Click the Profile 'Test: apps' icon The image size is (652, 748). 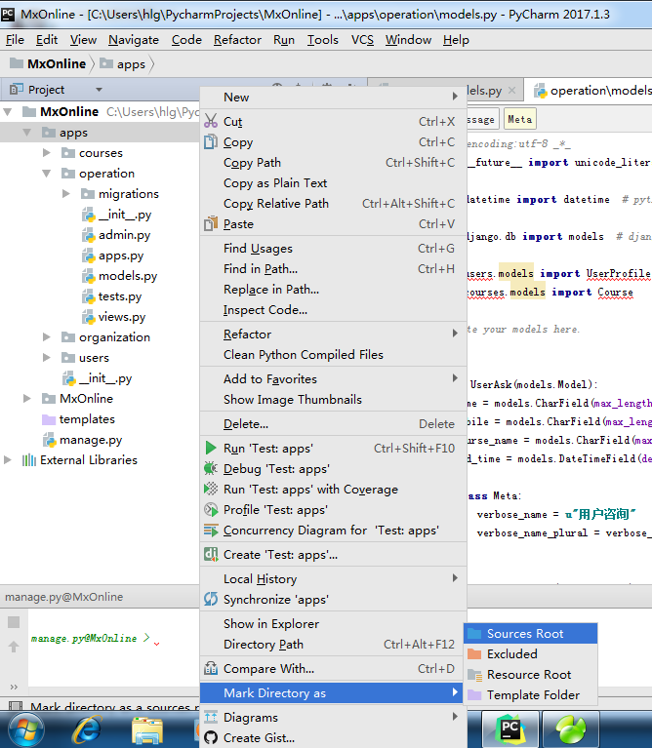[x=211, y=509]
